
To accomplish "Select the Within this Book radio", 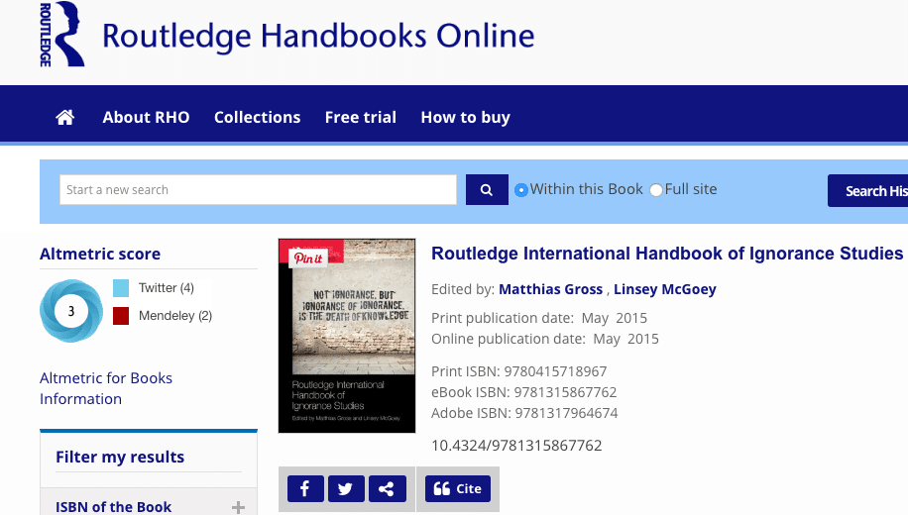I will (x=521, y=190).
